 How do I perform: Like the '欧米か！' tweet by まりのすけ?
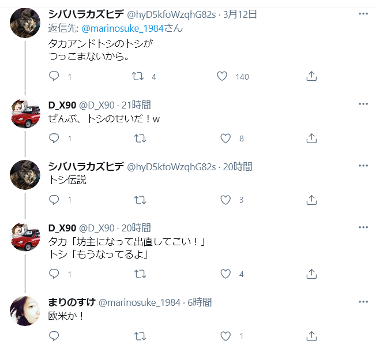(225, 336)
